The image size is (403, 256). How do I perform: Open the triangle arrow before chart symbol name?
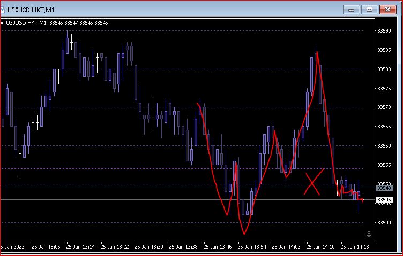coord(2,23)
